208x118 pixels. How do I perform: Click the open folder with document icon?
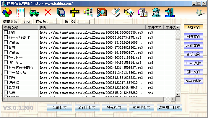[129, 12]
